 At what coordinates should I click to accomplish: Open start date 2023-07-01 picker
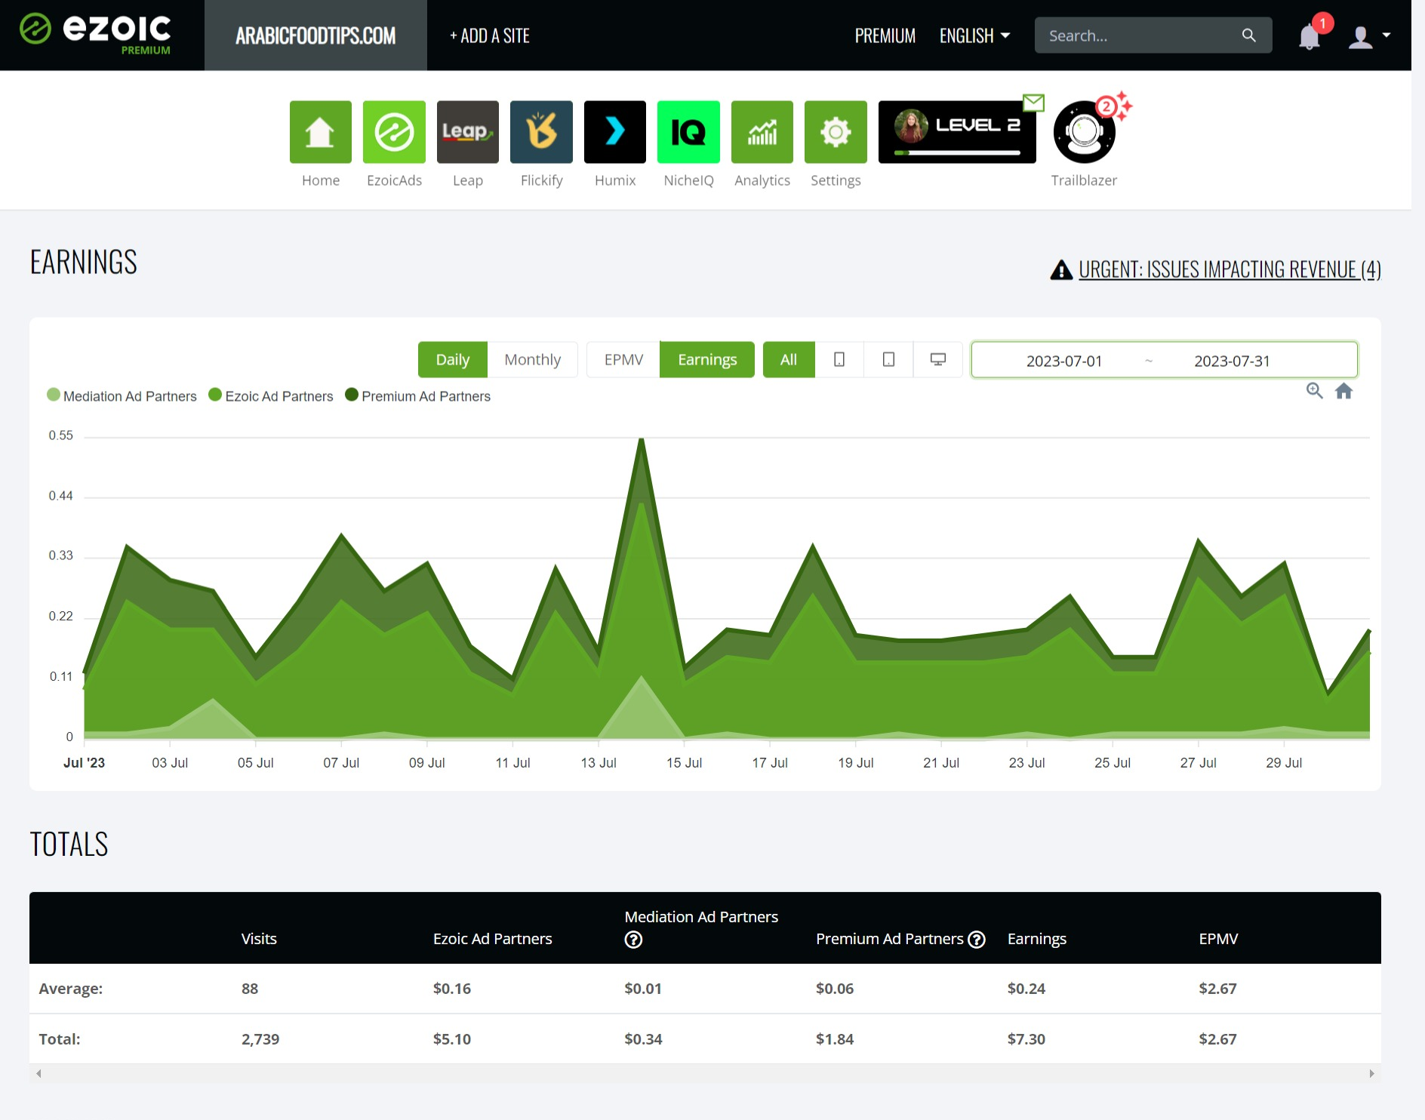coord(1063,361)
